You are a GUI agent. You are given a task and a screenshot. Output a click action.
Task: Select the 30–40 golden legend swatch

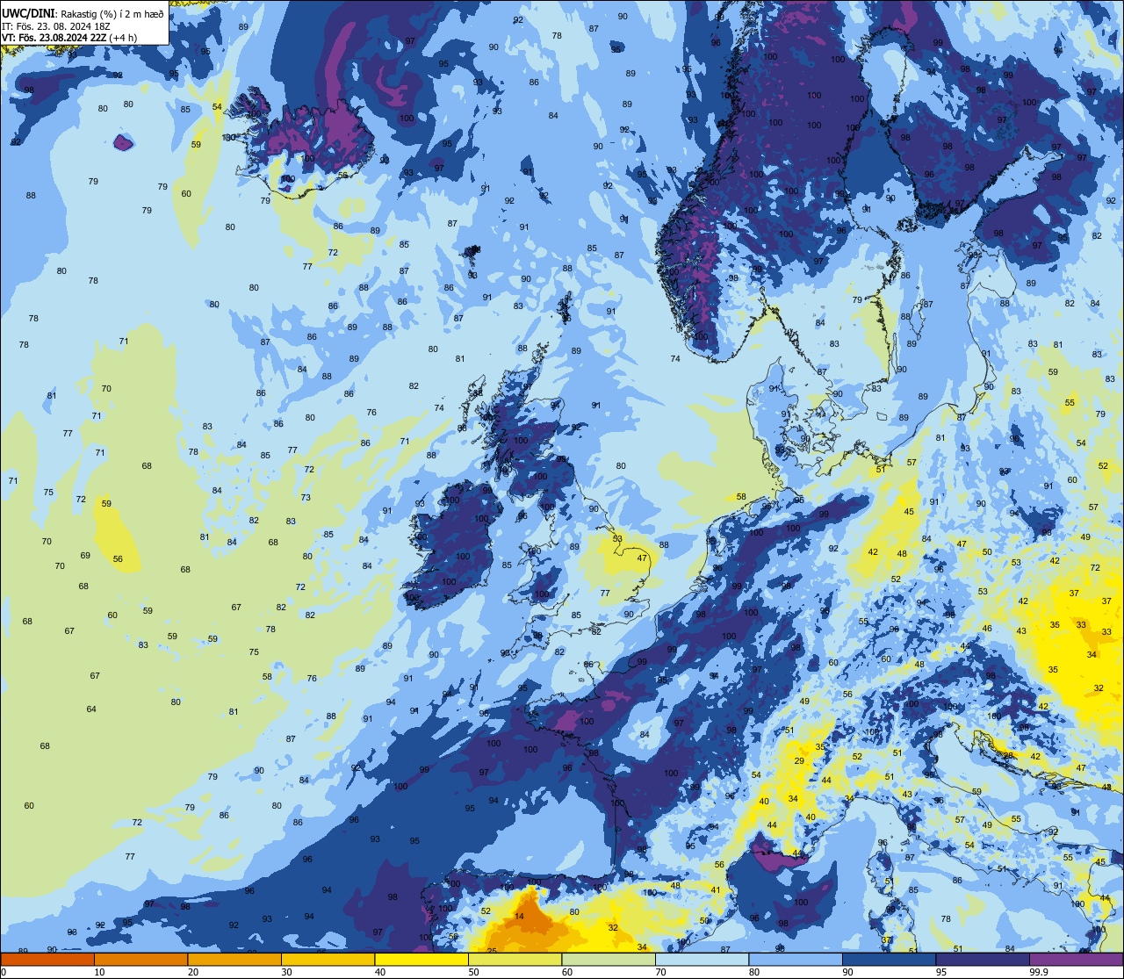[328, 960]
